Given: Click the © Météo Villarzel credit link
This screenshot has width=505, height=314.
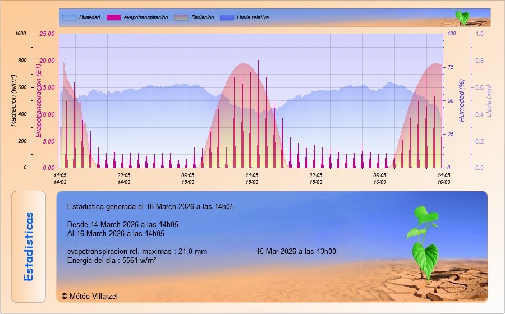Looking at the screenshot, I should 90,296.
